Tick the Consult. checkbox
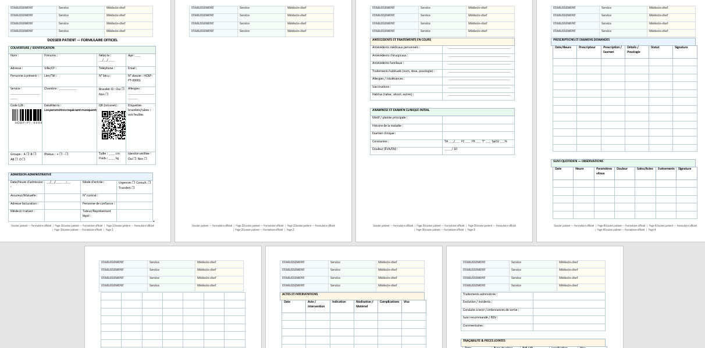The height and width of the screenshot is (348, 705). click(x=149, y=182)
